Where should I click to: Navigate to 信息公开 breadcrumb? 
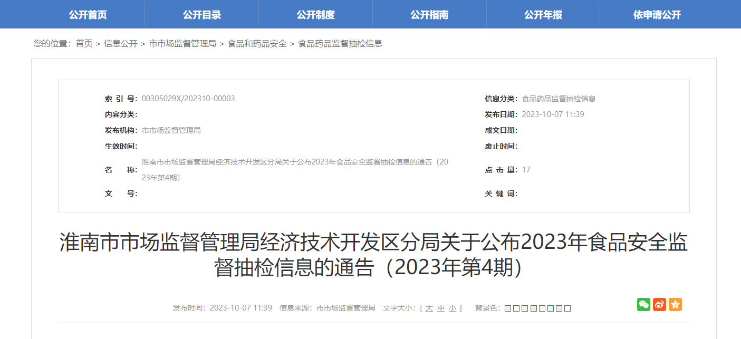click(x=121, y=44)
